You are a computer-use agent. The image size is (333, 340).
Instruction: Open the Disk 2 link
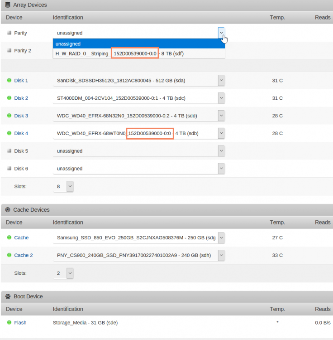tap(21, 98)
